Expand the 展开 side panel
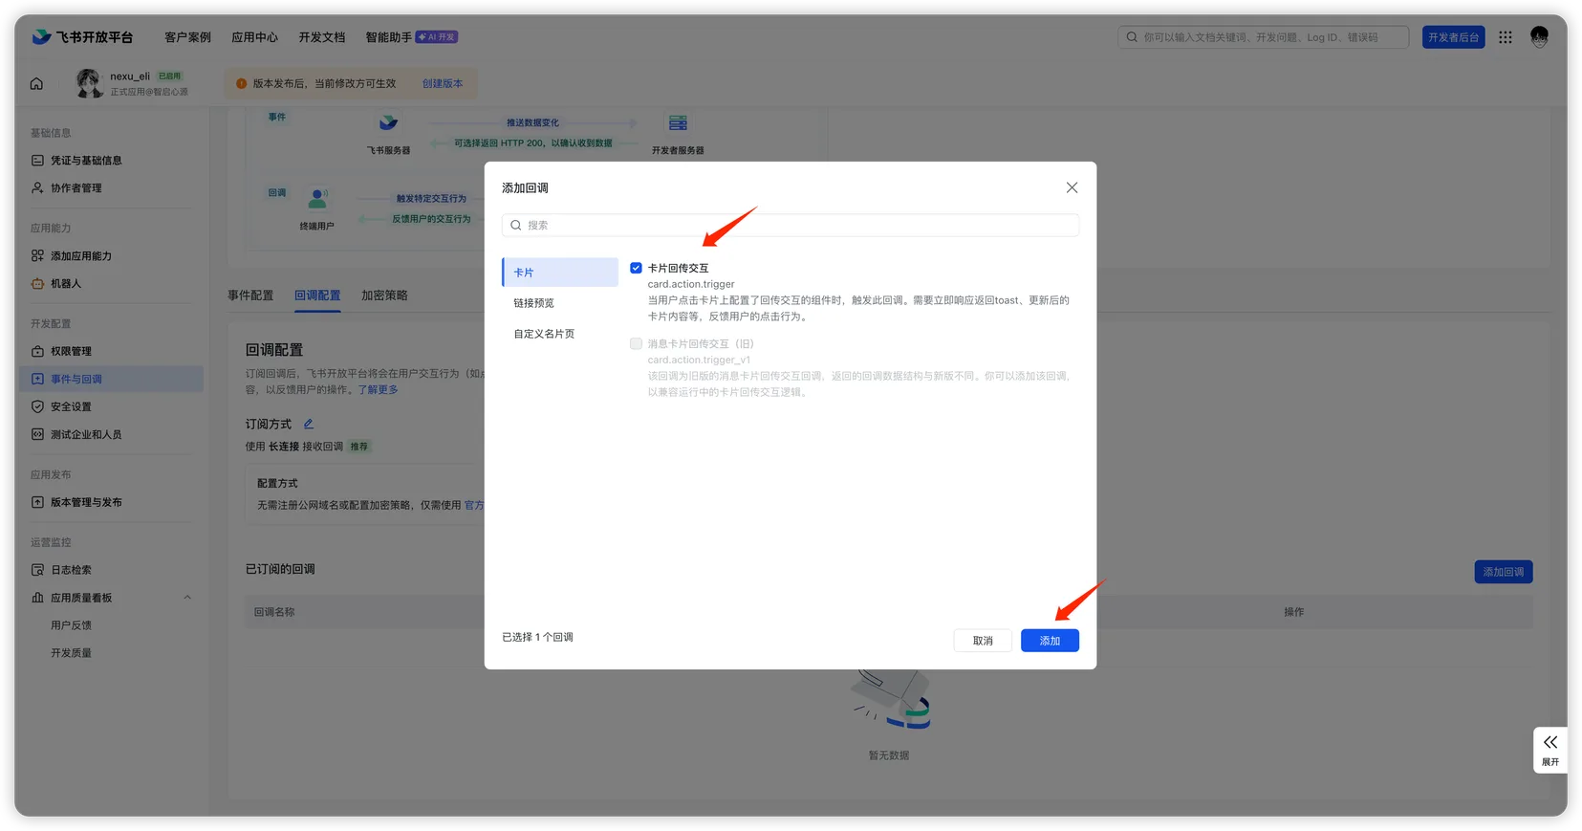The height and width of the screenshot is (831, 1582). (1549, 750)
